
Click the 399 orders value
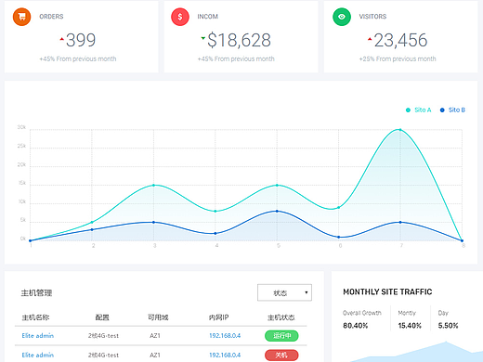click(81, 40)
